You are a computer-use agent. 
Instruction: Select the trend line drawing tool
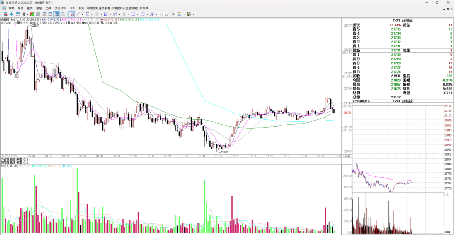[78, 14]
